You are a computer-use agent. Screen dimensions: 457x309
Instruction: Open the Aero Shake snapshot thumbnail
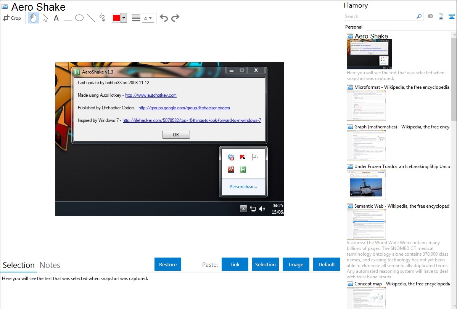[x=369, y=54]
